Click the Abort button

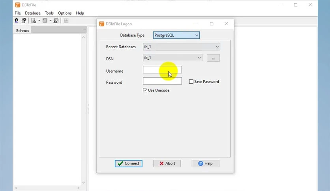[x=167, y=163]
